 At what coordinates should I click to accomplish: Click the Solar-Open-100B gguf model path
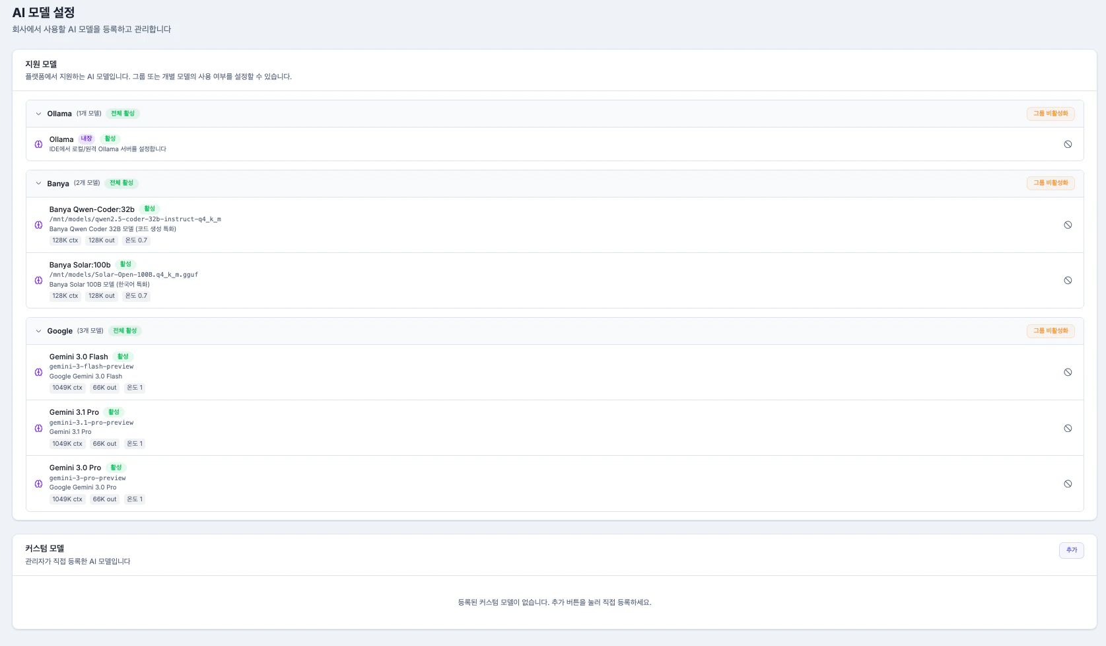124,275
